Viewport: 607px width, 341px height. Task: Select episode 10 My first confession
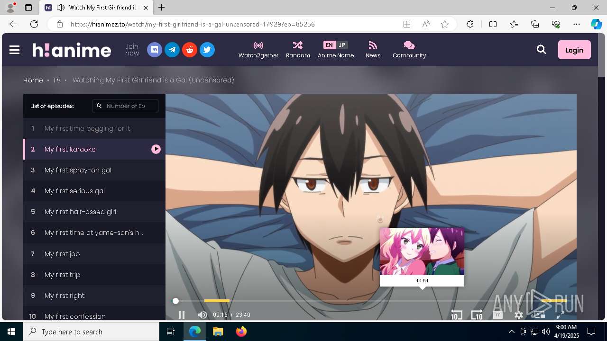94,314
